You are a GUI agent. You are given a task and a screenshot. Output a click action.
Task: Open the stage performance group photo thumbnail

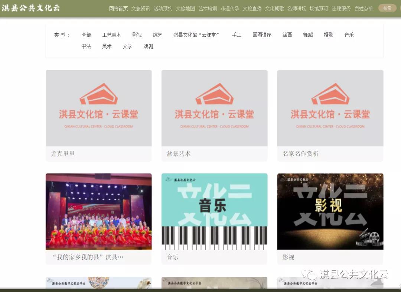[x=98, y=211]
